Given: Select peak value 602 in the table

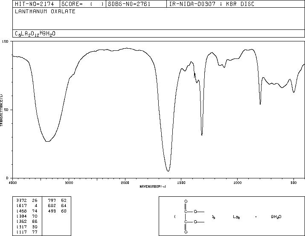Looking at the screenshot, I should tap(52, 206).
